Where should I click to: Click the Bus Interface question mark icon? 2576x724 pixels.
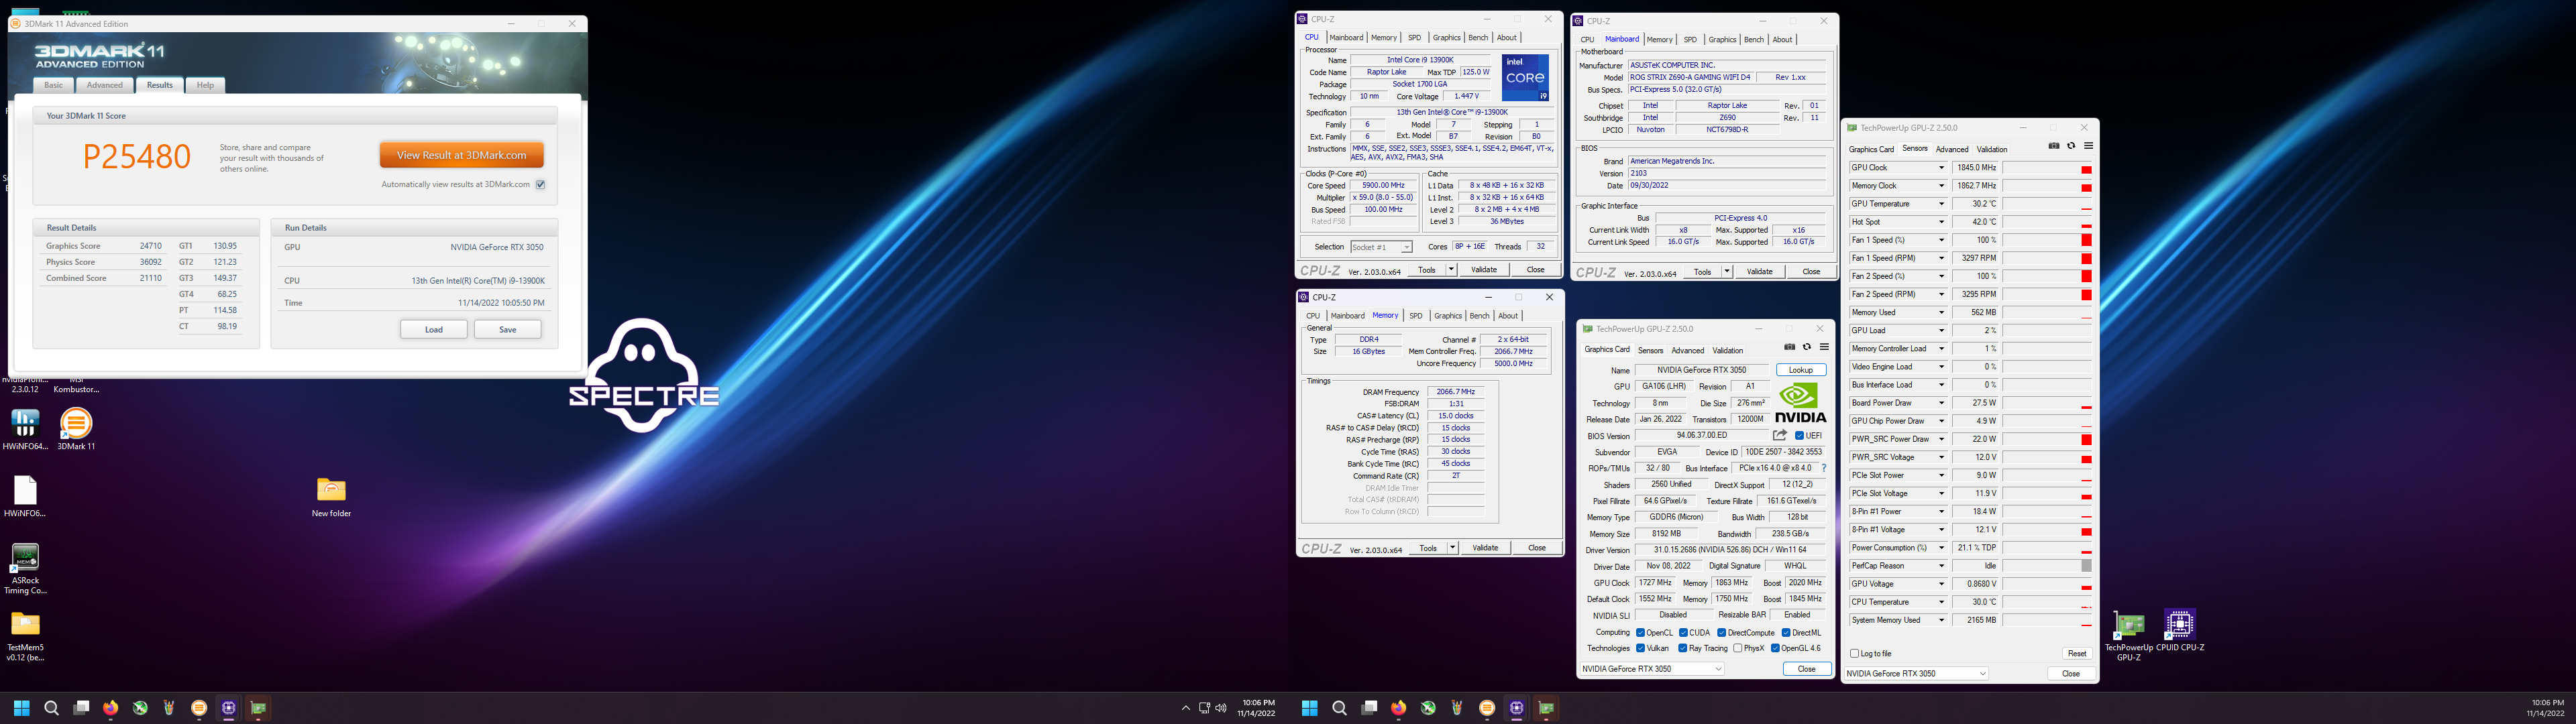click(x=1823, y=468)
